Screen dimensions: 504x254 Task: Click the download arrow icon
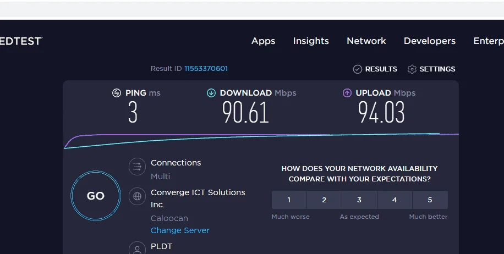point(211,93)
